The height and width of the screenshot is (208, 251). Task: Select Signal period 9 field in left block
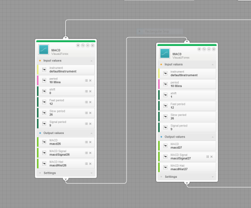(66, 124)
